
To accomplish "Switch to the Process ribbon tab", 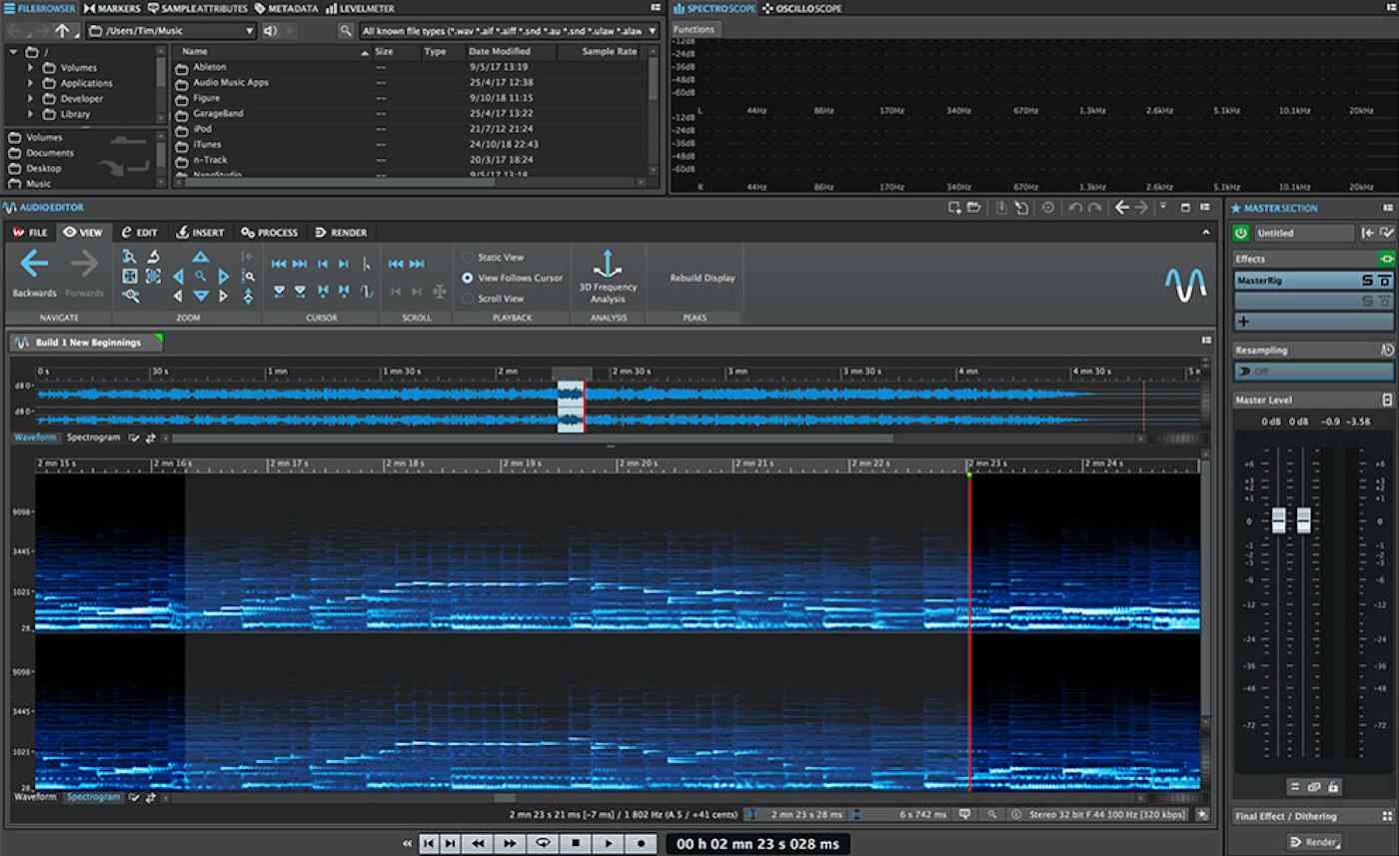I will coord(269,233).
